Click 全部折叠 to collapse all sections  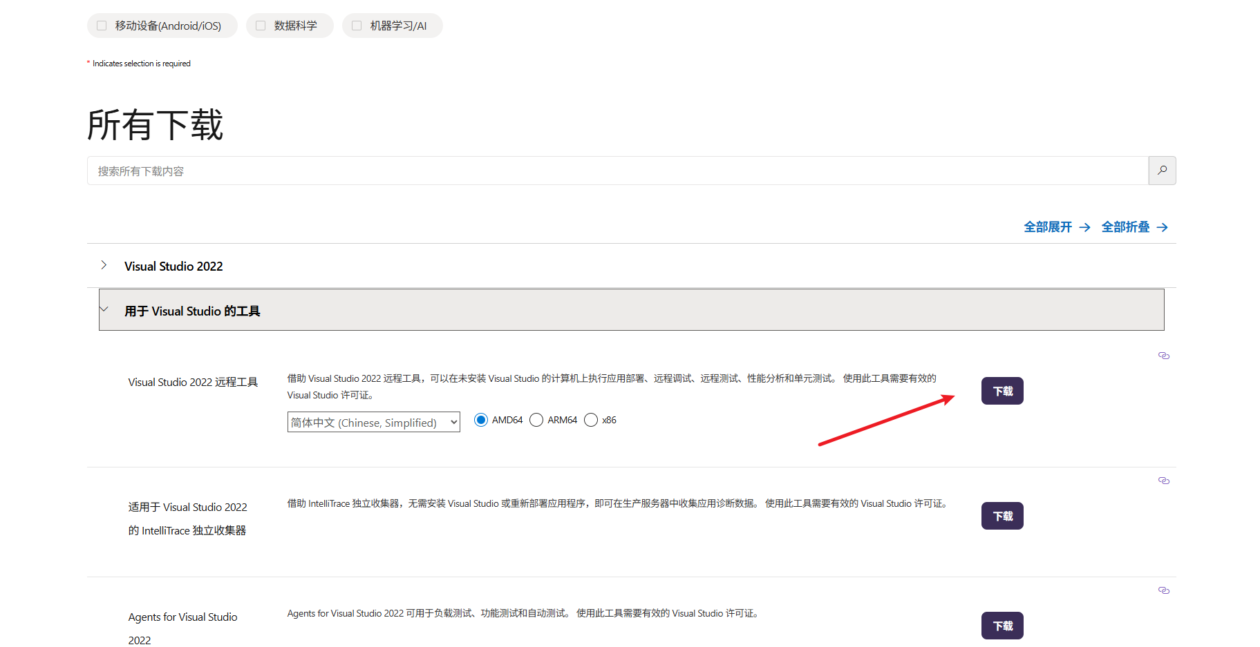click(1135, 227)
